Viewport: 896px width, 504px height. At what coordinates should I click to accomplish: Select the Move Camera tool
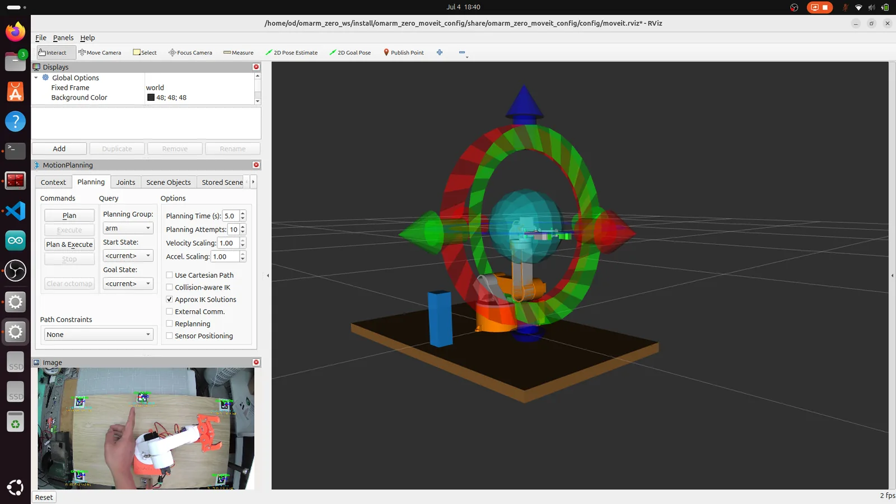pyautogui.click(x=100, y=53)
